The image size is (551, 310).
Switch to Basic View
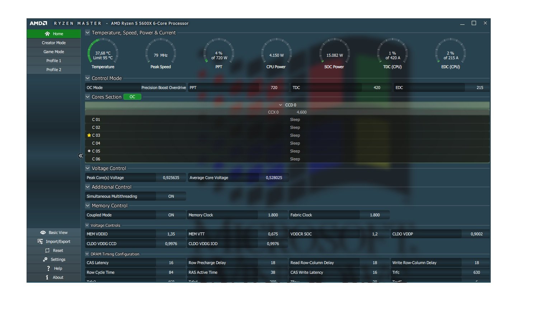point(54,232)
